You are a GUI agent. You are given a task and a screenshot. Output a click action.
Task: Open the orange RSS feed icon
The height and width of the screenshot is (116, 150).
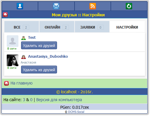[93, 6]
